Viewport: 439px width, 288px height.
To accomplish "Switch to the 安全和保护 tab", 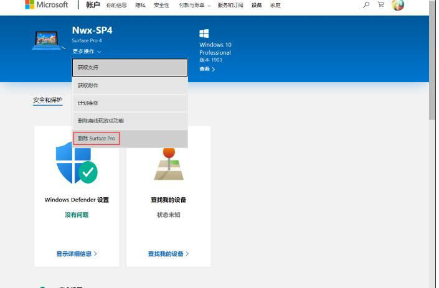I will [47, 100].
